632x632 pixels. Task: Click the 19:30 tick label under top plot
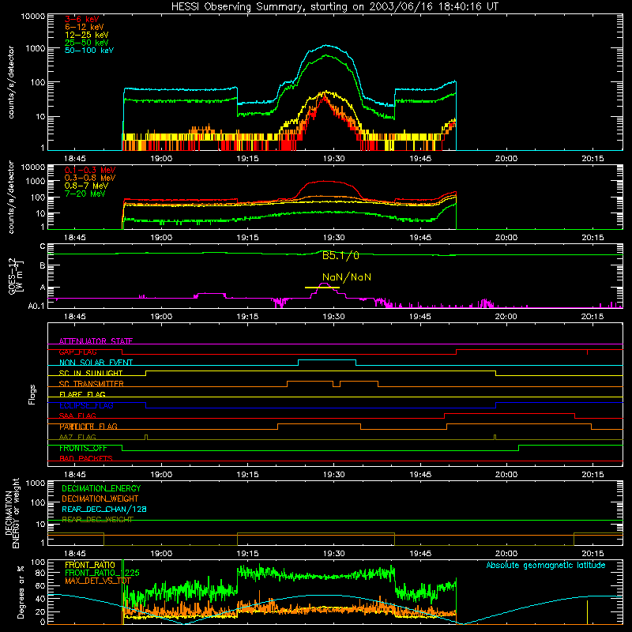[333, 159]
